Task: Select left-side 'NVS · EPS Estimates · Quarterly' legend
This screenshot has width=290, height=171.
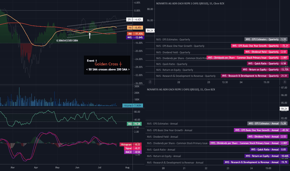Action: click(x=173, y=39)
